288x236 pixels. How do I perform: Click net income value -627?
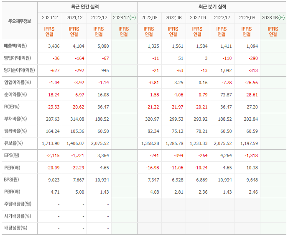tap(55, 70)
